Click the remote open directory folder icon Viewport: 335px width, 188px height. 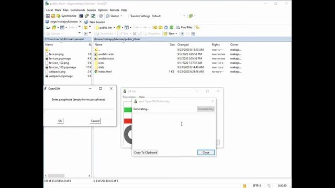(119, 28)
